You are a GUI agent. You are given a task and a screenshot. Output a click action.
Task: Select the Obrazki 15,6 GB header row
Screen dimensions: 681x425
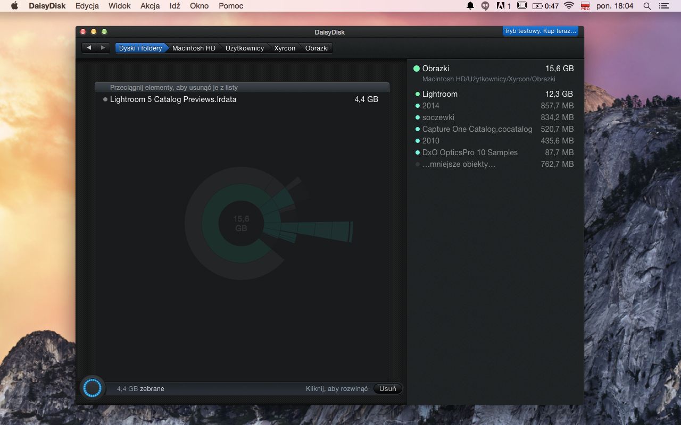pyautogui.click(x=494, y=69)
